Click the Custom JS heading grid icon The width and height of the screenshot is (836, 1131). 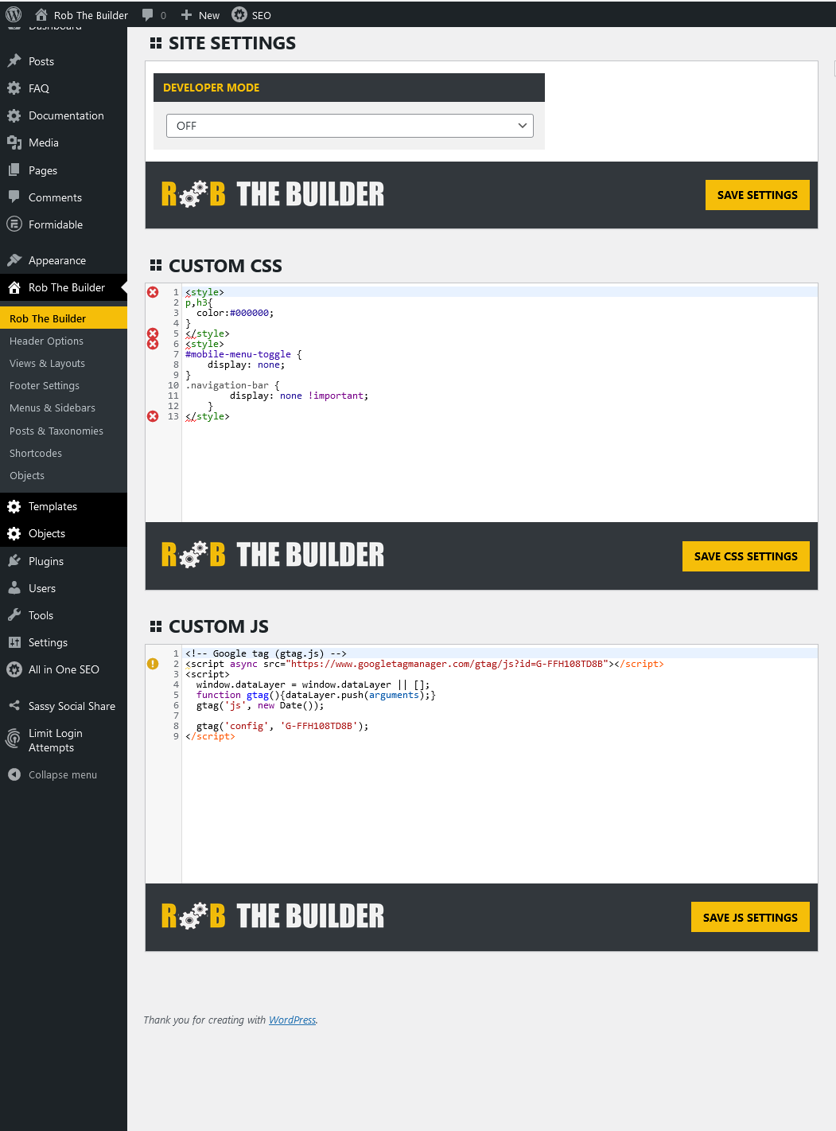[x=156, y=626]
